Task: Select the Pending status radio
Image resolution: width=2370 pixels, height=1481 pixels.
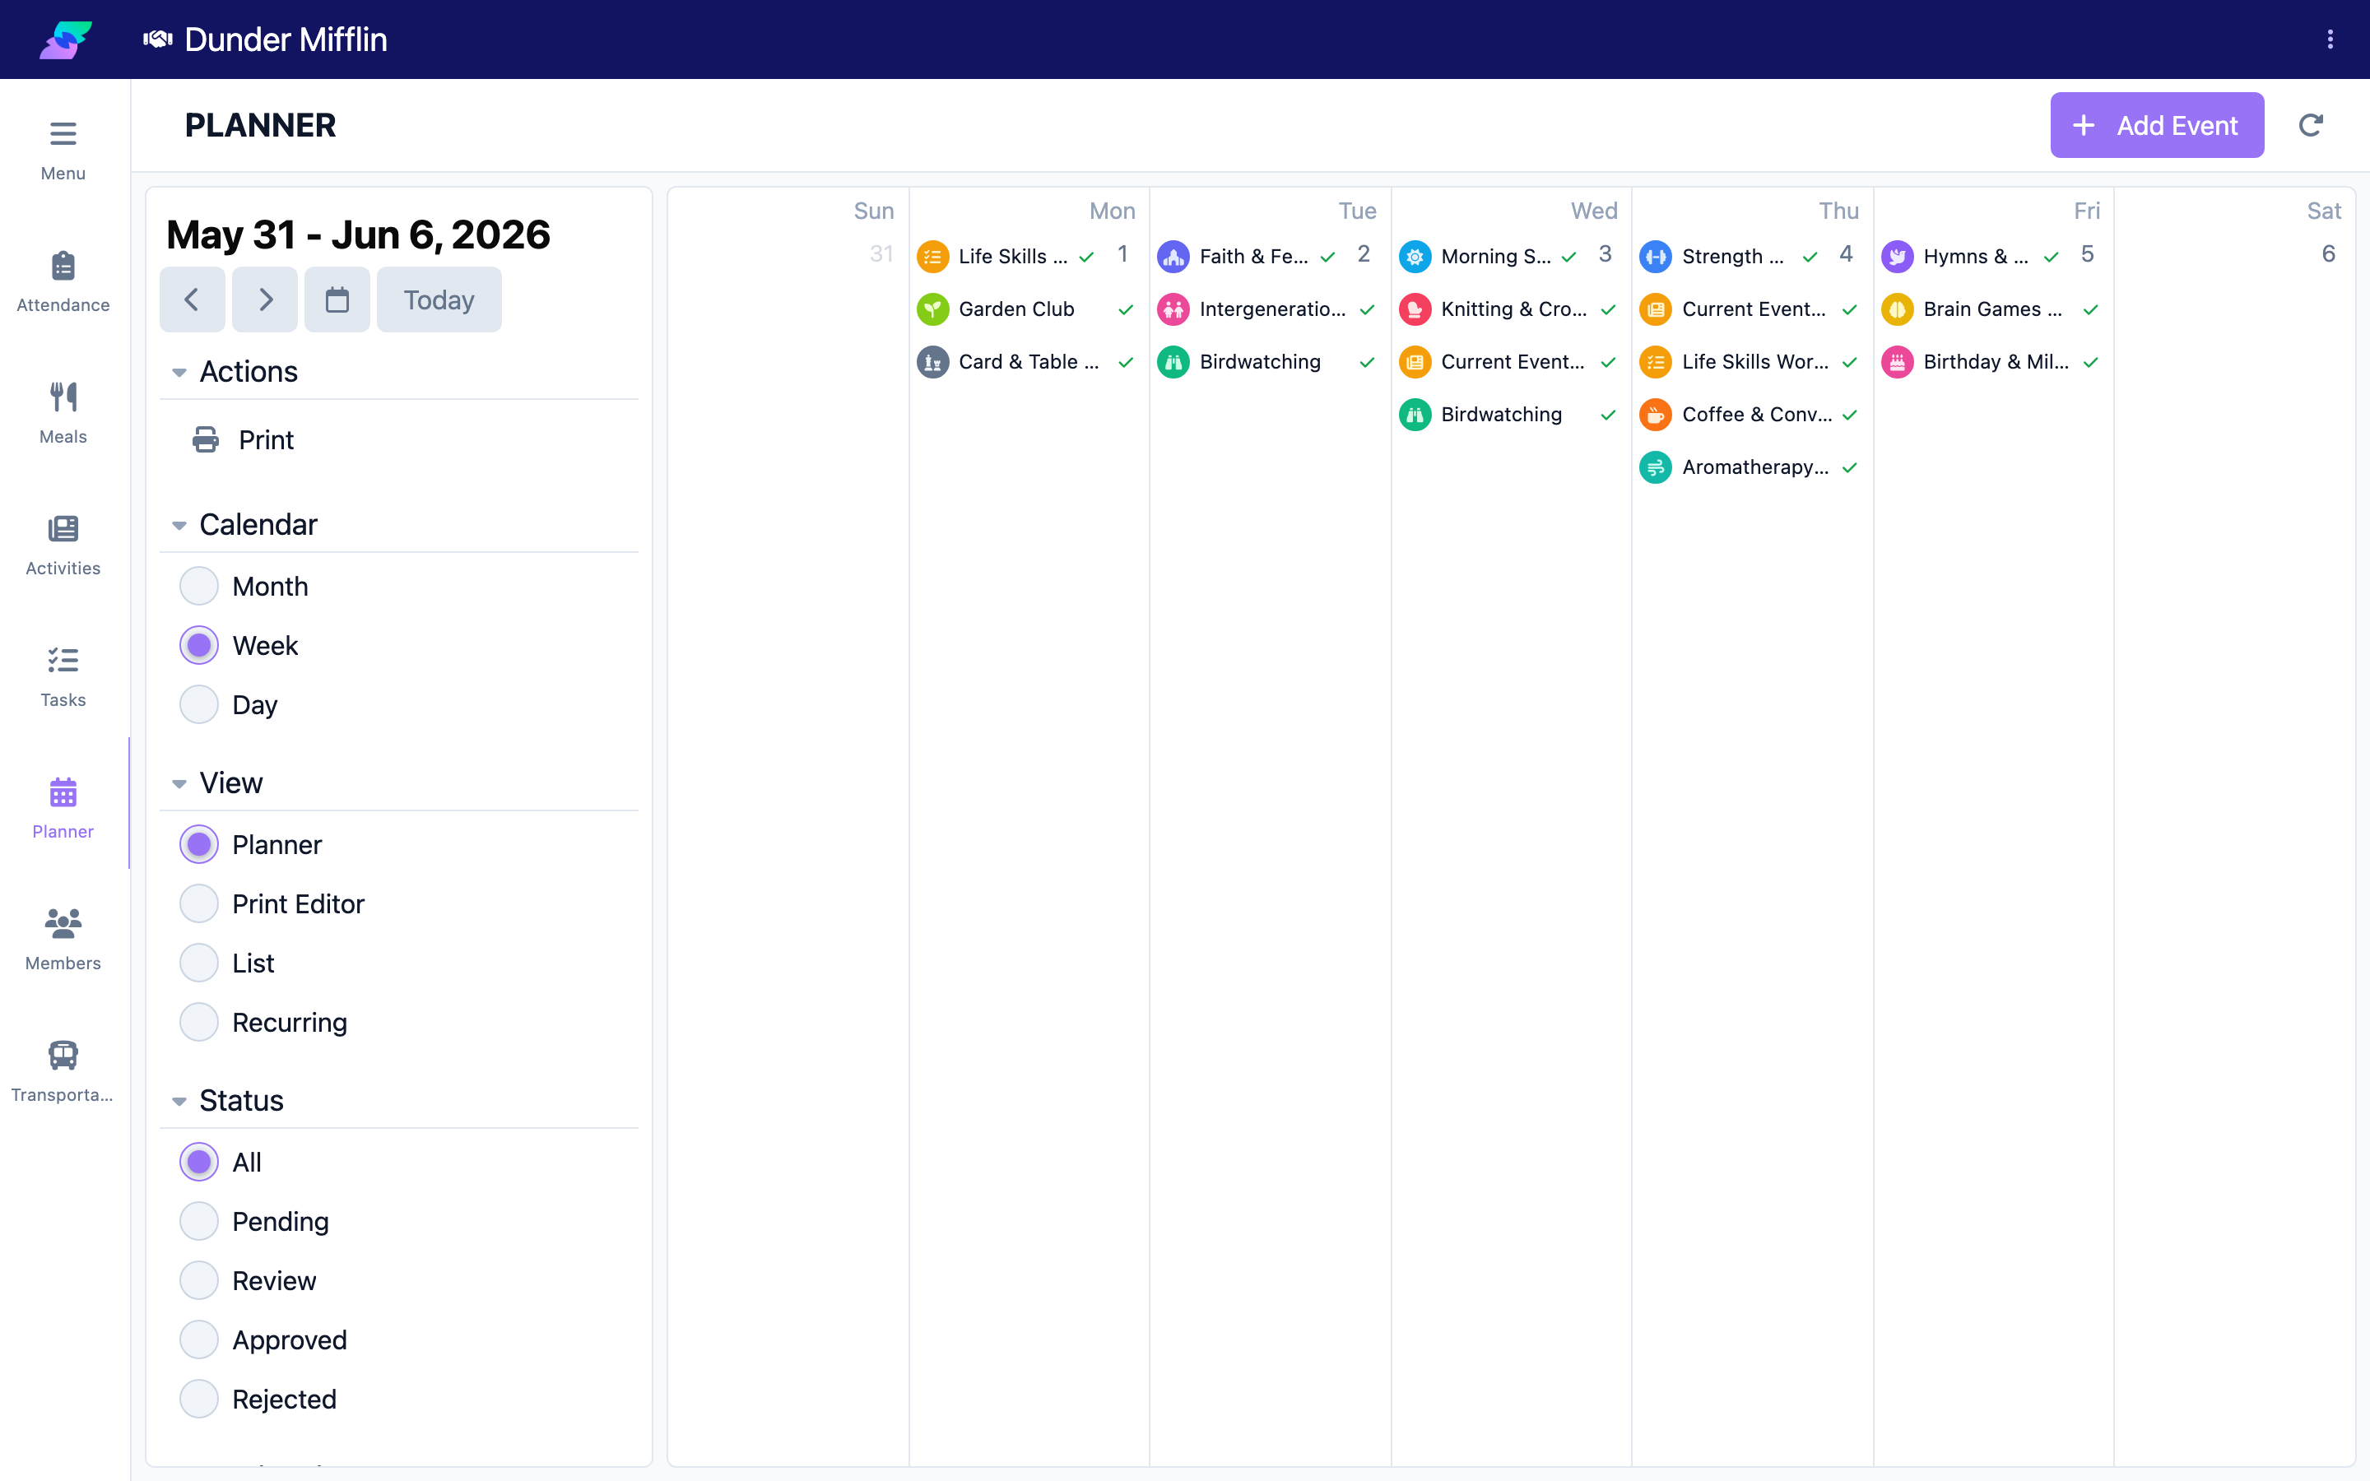Action: pos(199,1222)
